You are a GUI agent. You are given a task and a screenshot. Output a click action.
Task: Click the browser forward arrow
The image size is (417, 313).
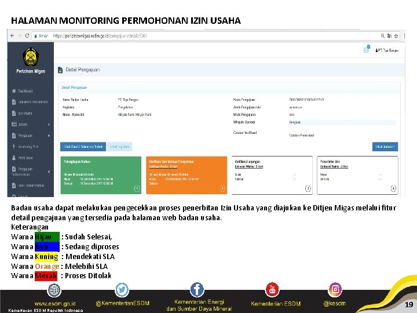(20, 36)
